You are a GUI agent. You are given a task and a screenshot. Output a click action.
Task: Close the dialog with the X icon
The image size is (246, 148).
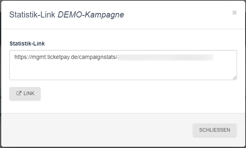(x=234, y=12)
